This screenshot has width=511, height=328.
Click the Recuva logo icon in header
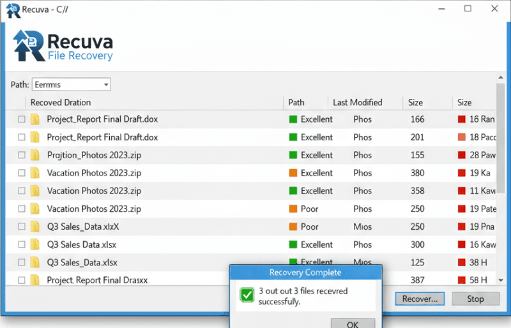point(28,46)
